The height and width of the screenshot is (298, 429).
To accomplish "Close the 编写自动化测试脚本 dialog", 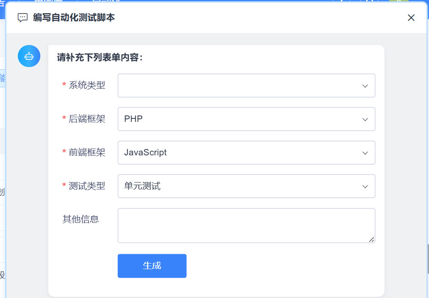I will [411, 18].
